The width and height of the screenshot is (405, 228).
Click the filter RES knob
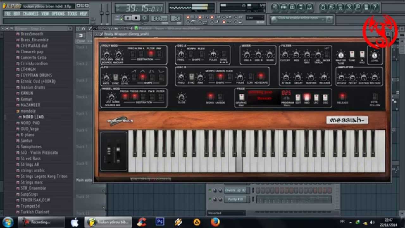point(296,55)
